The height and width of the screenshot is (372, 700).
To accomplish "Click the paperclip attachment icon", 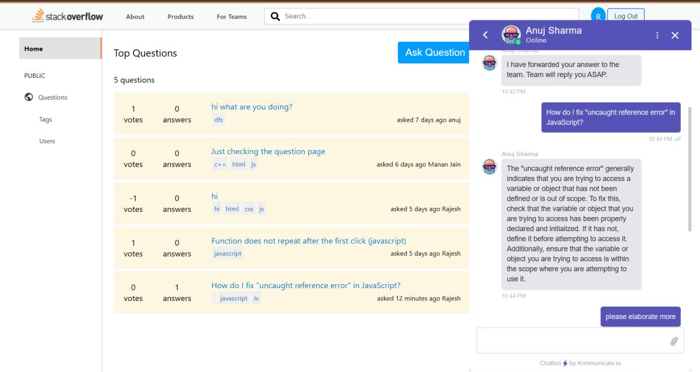I will 674,341.
